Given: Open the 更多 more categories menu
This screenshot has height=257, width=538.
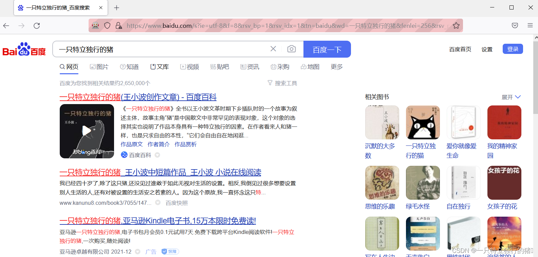Looking at the screenshot, I should pos(337,67).
